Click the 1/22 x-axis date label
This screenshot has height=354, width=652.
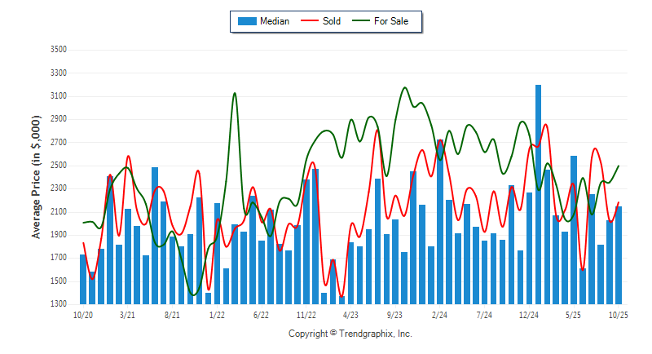[x=217, y=313]
